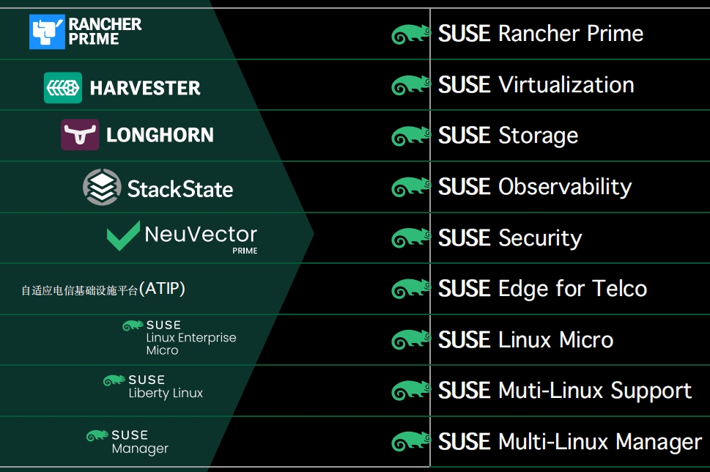Select the green Harvester logo icon

pos(63,88)
